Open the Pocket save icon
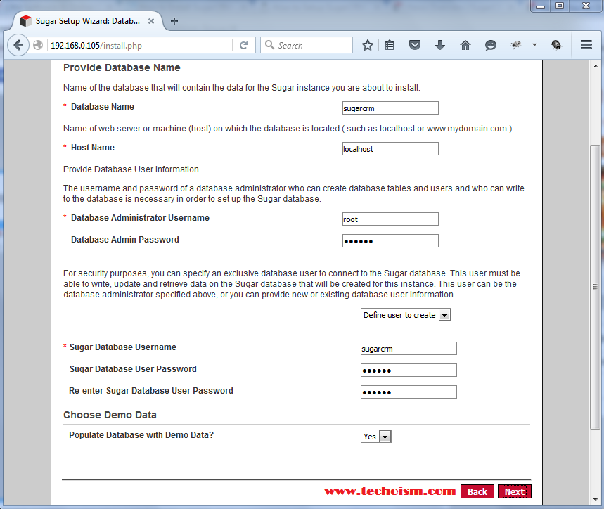This screenshot has width=604, height=509. click(414, 46)
